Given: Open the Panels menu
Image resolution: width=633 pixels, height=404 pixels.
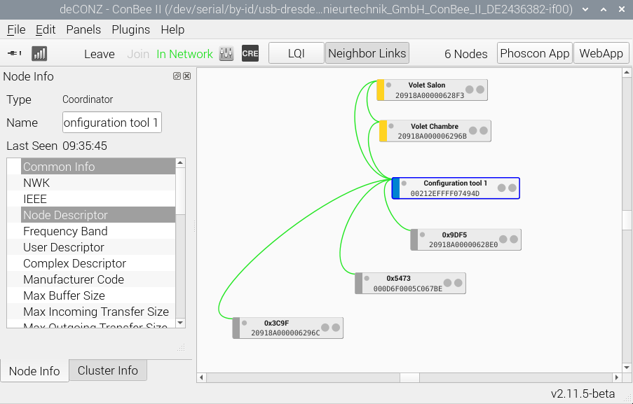Looking at the screenshot, I should tap(83, 29).
